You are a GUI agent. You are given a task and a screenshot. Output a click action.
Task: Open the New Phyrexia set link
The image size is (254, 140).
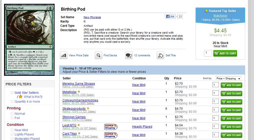(92, 17)
